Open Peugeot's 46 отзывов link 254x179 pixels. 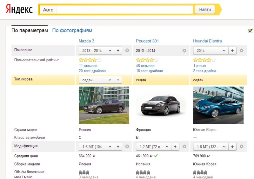pyautogui.click(x=145, y=66)
